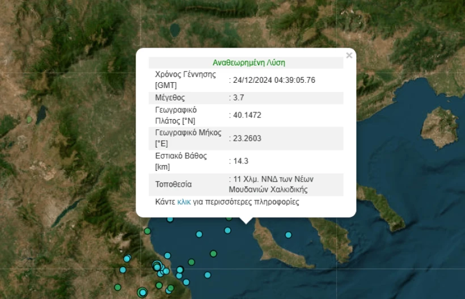The height and width of the screenshot is (299, 465).
Task: Click the location text mentioning Νέων Μουδανιών
Action: pos(272,184)
